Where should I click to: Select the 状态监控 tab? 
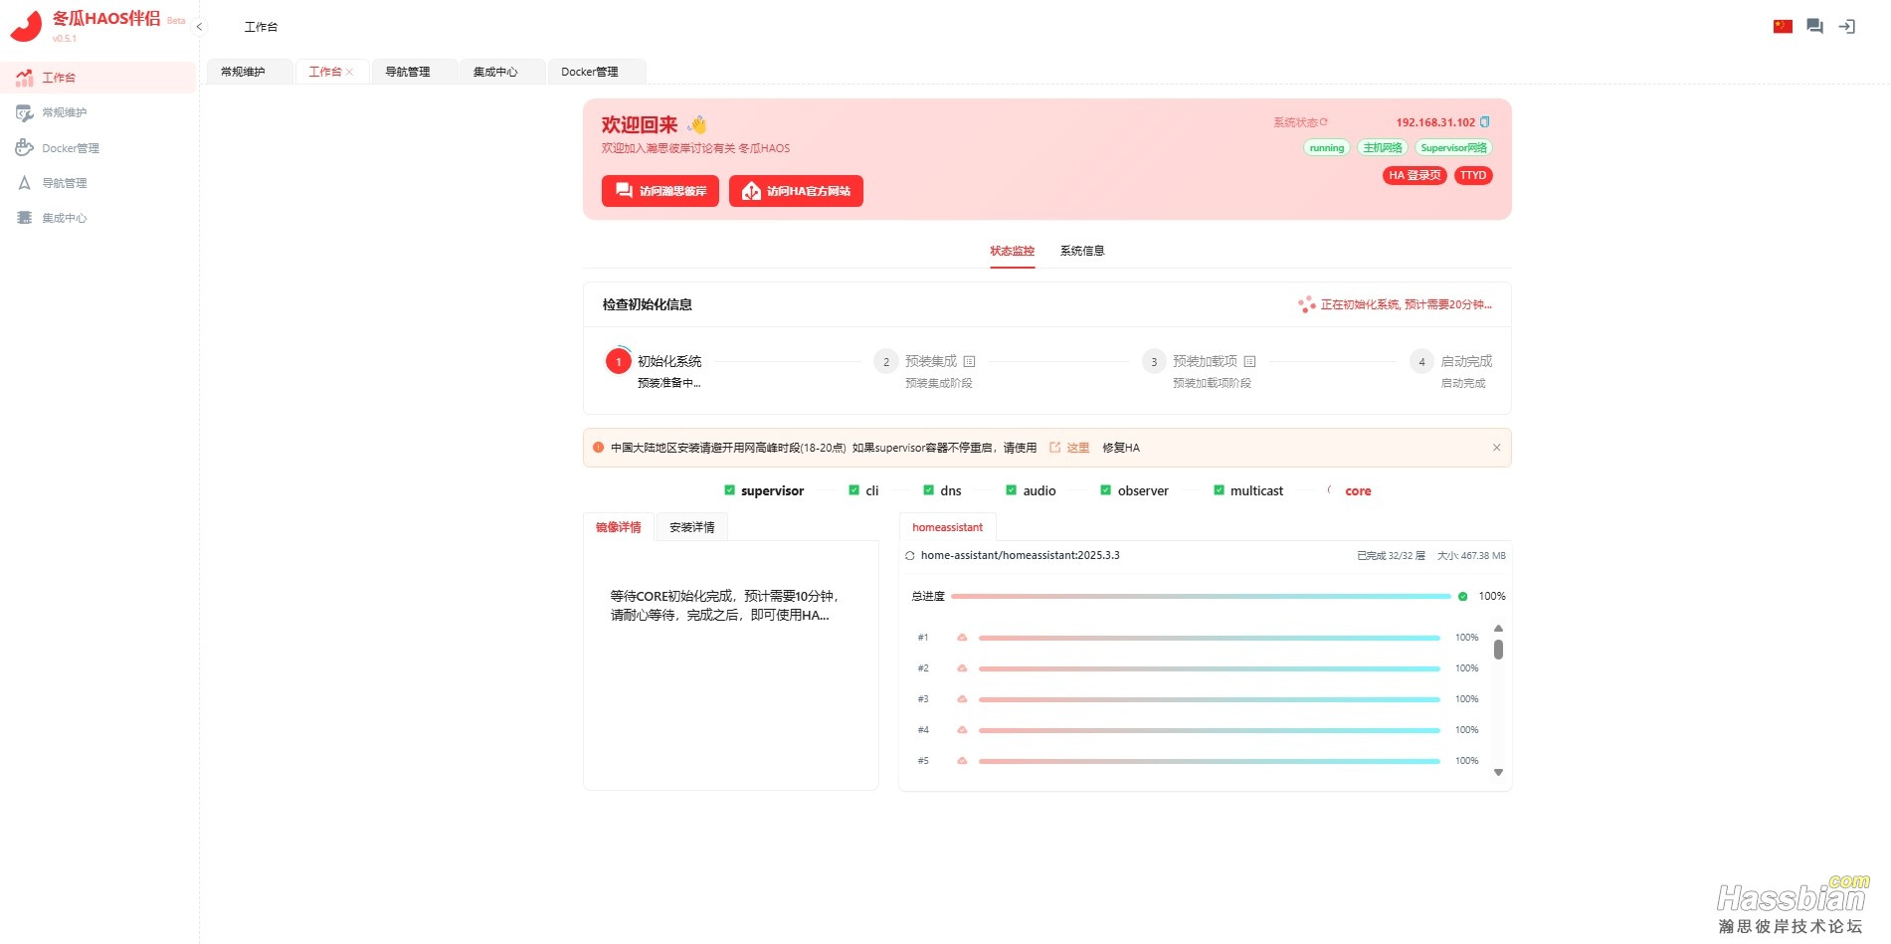1012,251
